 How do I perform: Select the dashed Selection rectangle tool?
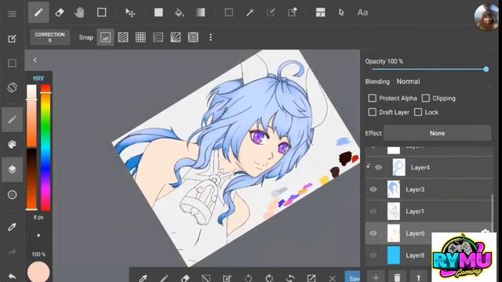click(x=228, y=13)
